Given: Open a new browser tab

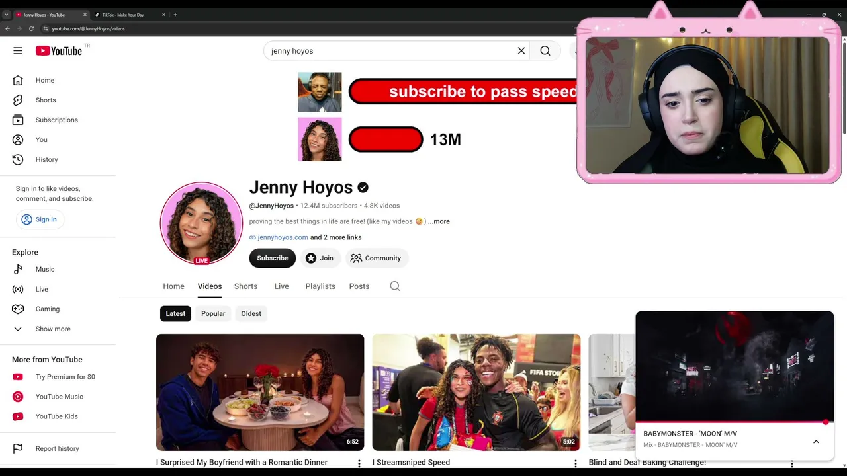Looking at the screenshot, I should click(175, 15).
